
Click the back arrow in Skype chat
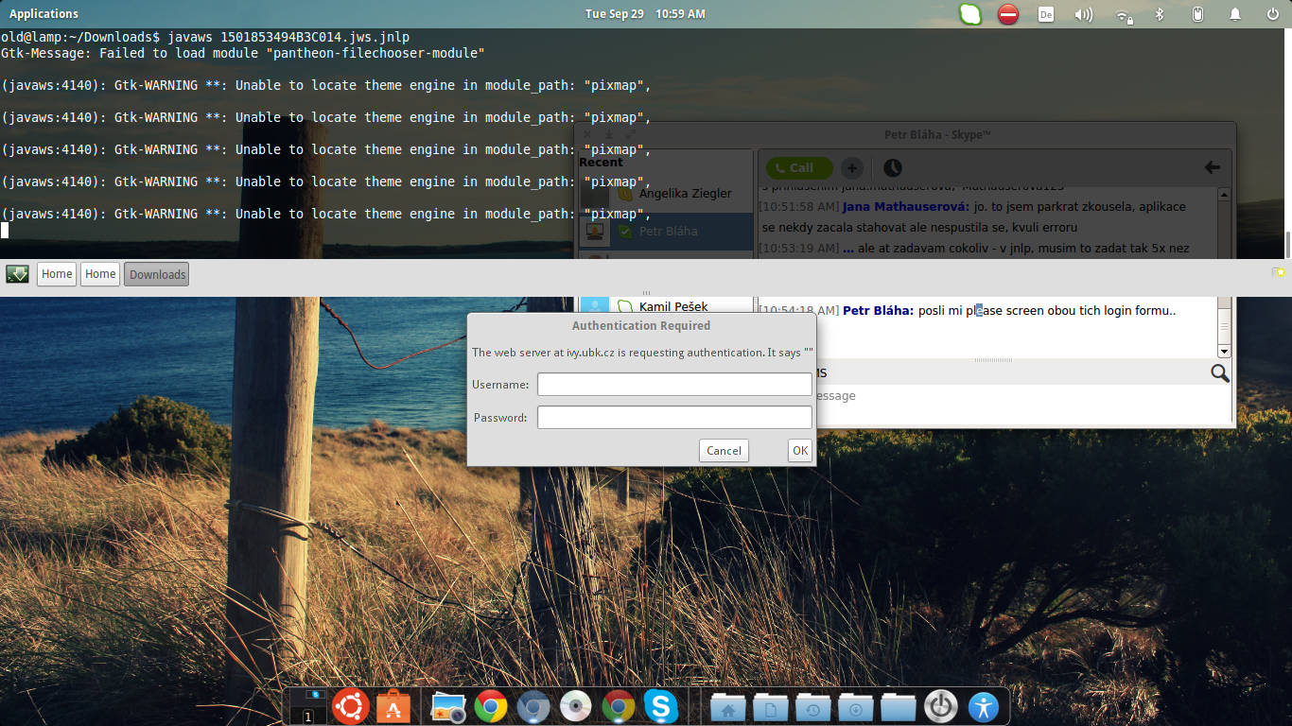pos(1212,167)
